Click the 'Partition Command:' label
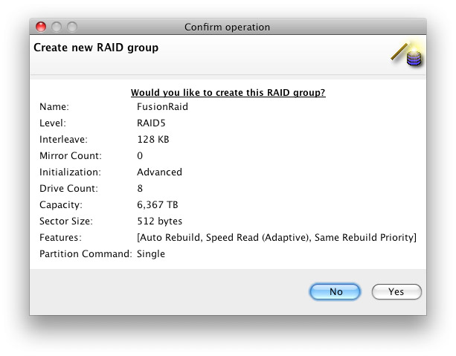The image size is (456, 356). coord(86,253)
